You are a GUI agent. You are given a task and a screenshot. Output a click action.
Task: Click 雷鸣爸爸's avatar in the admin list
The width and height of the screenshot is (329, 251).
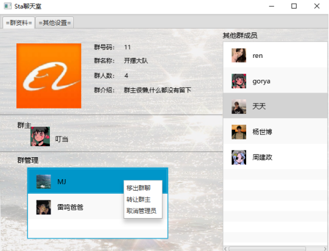point(43,207)
